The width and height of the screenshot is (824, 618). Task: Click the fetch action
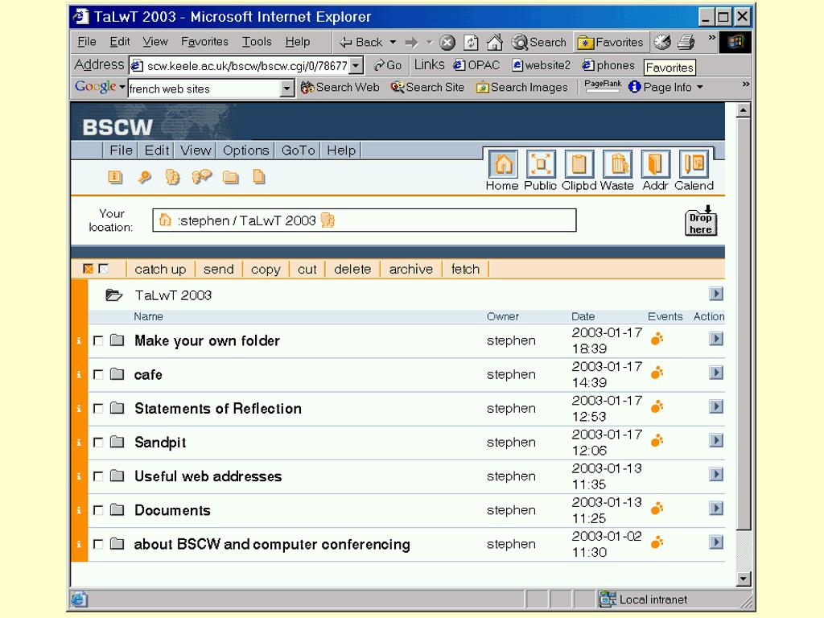pos(466,269)
